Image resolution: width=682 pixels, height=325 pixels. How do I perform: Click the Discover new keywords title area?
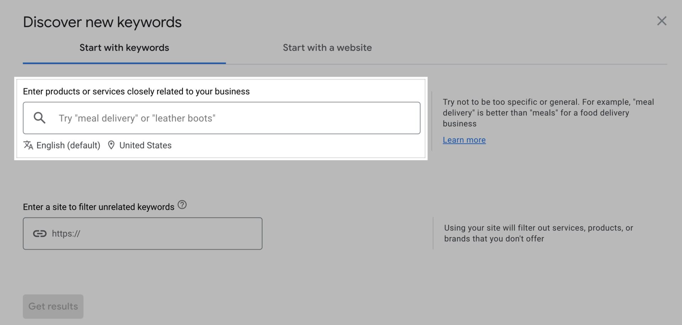(x=102, y=22)
